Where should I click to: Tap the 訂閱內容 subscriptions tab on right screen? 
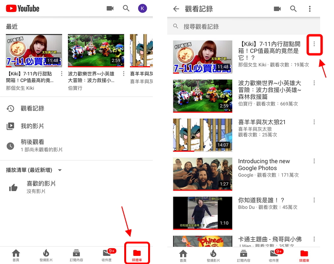[244, 255]
